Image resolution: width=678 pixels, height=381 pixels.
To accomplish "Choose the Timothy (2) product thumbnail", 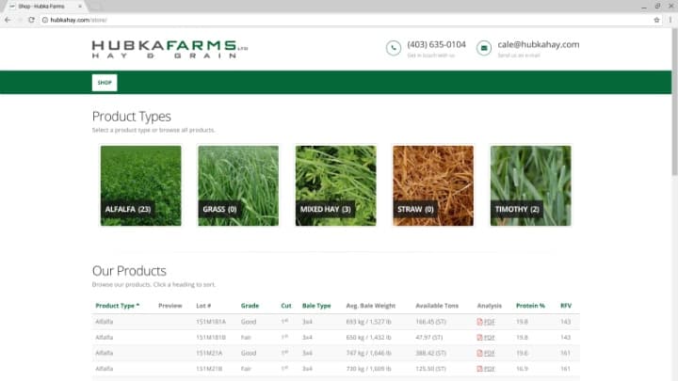I will click(530, 185).
